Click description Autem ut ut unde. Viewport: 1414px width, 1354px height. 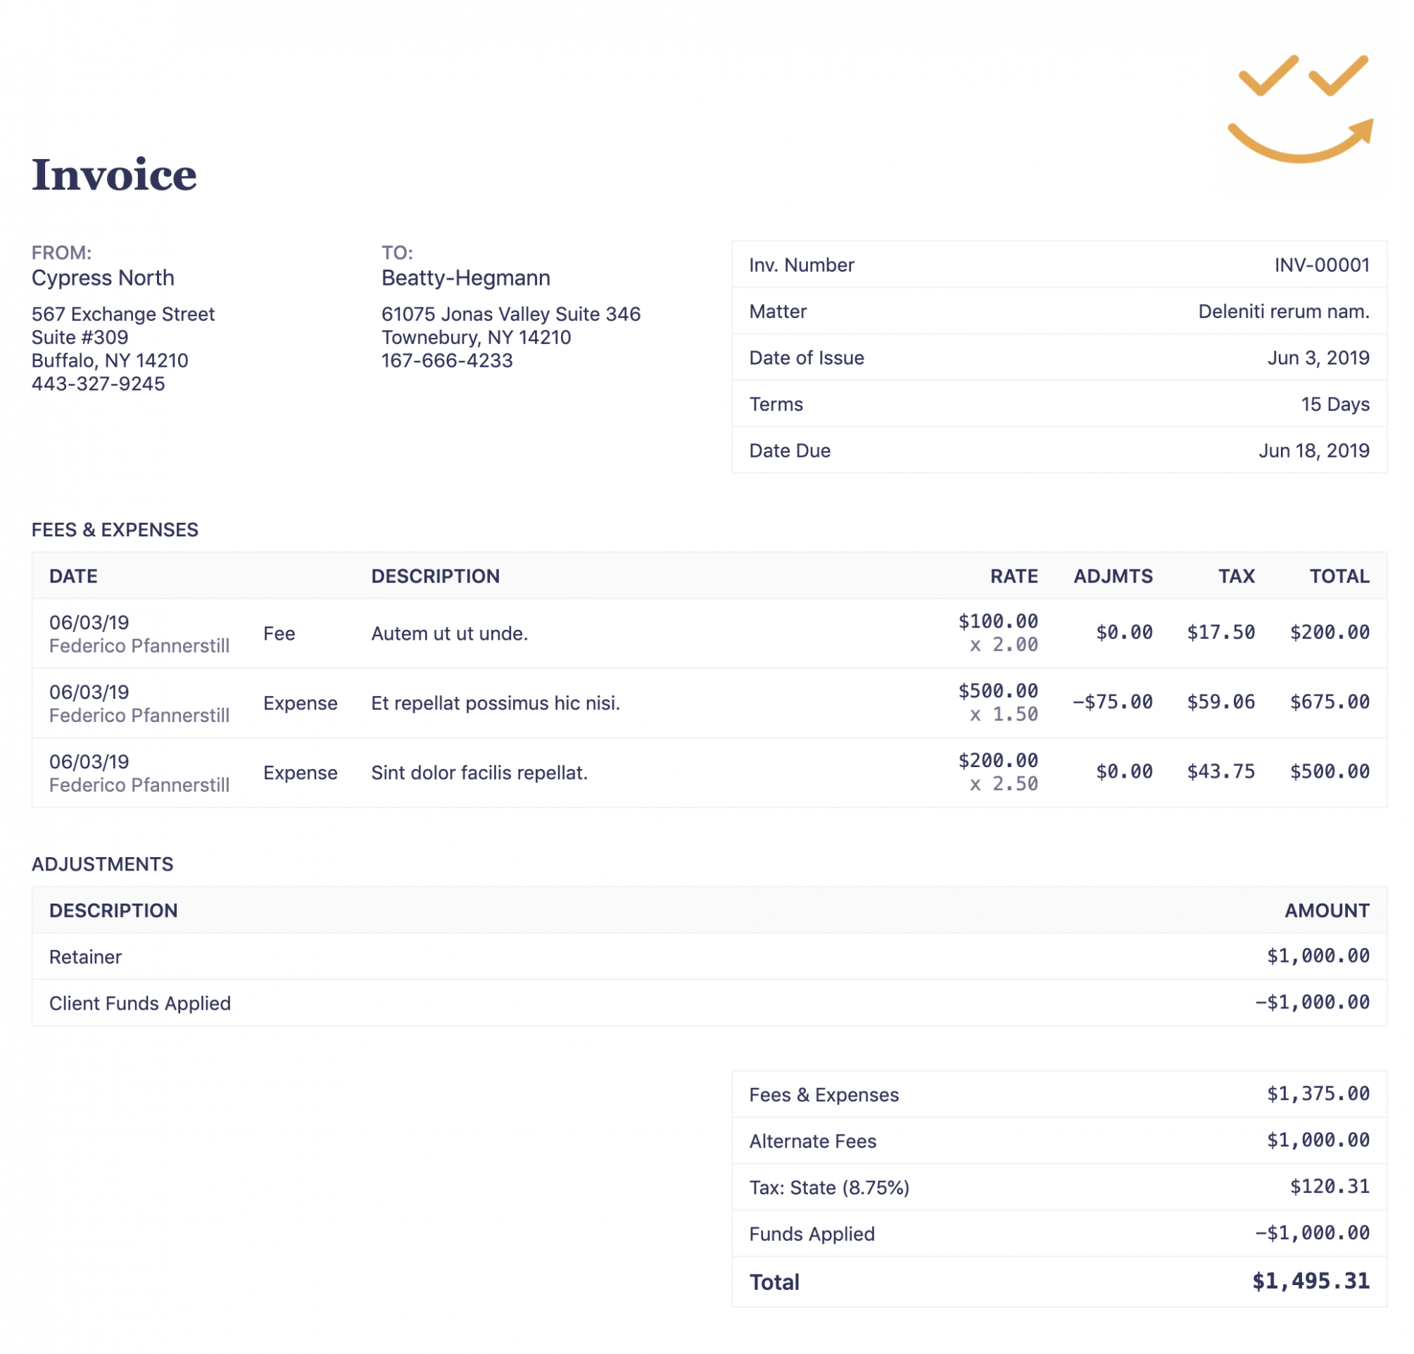(450, 633)
